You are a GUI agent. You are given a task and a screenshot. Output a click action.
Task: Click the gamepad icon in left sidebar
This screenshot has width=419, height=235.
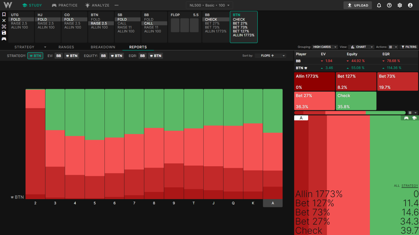tap(4, 39)
